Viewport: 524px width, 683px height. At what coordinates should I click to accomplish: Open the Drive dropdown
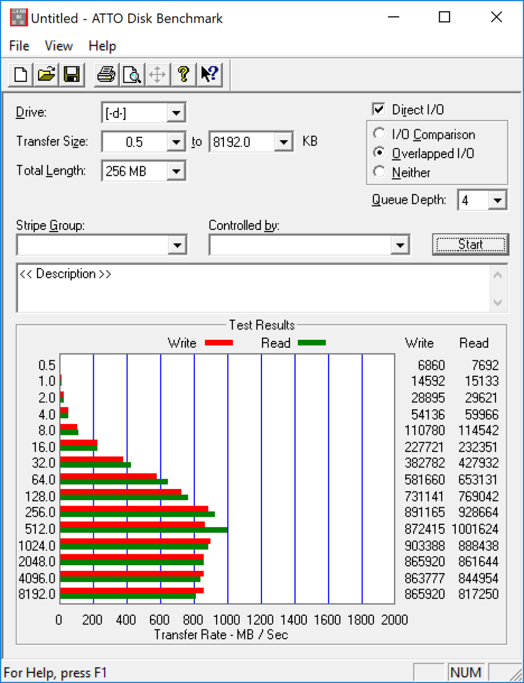click(x=177, y=112)
